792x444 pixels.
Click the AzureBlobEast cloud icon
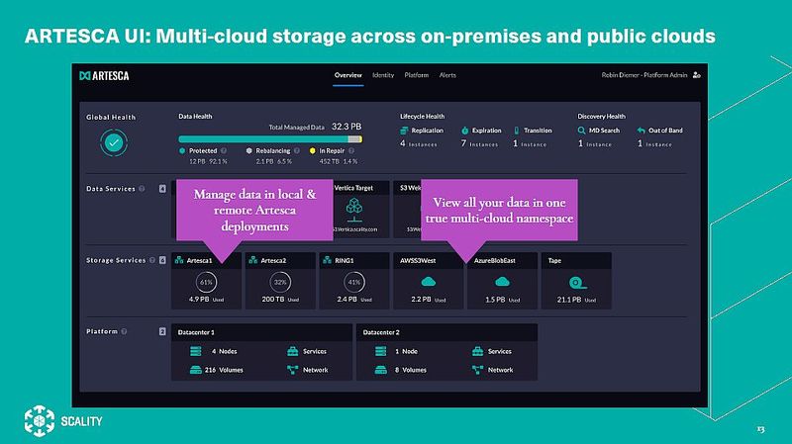(502, 282)
